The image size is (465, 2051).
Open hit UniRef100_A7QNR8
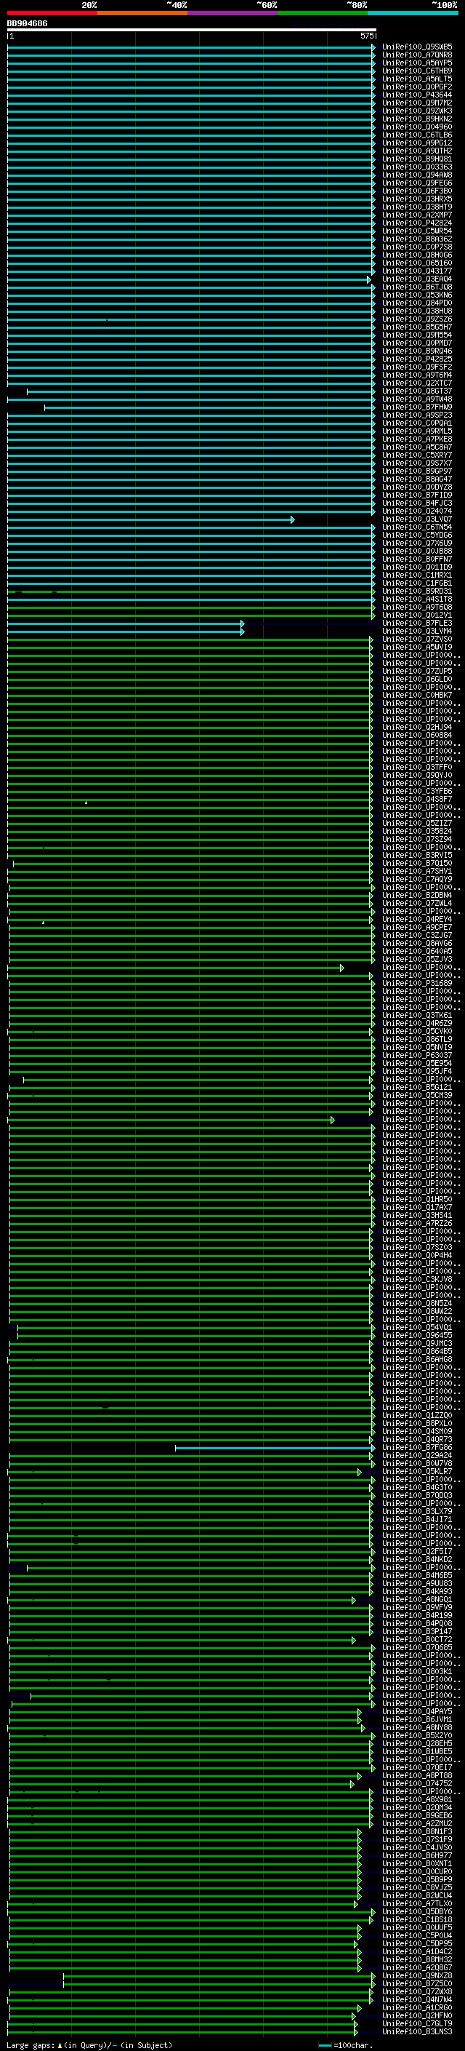416,55
